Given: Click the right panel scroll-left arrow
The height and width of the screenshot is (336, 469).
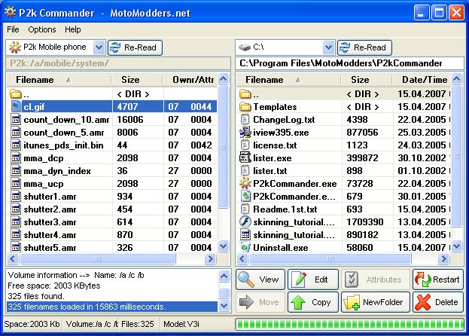Looking at the screenshot, I should [242, 259].
